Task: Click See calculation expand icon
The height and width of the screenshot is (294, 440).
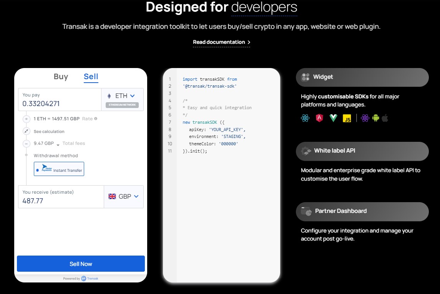Action: (27, 131)
